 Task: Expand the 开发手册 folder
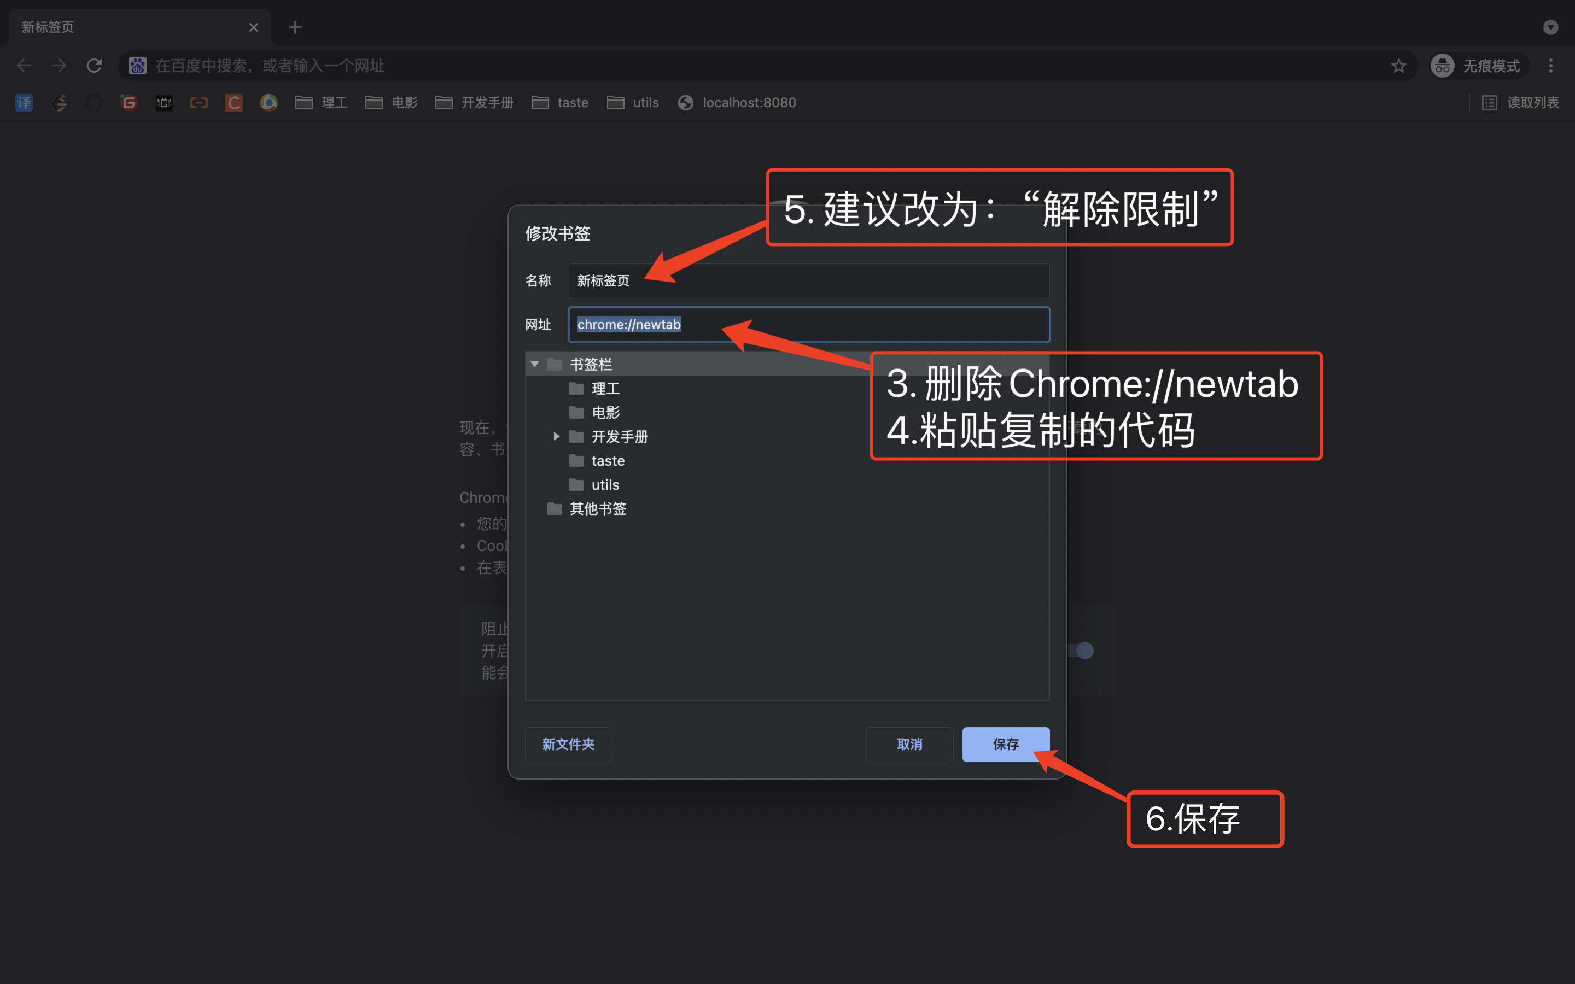click(557, 436)
